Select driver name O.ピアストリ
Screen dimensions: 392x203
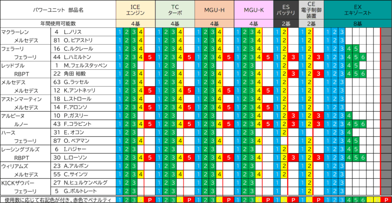click(x=78, y=40)
